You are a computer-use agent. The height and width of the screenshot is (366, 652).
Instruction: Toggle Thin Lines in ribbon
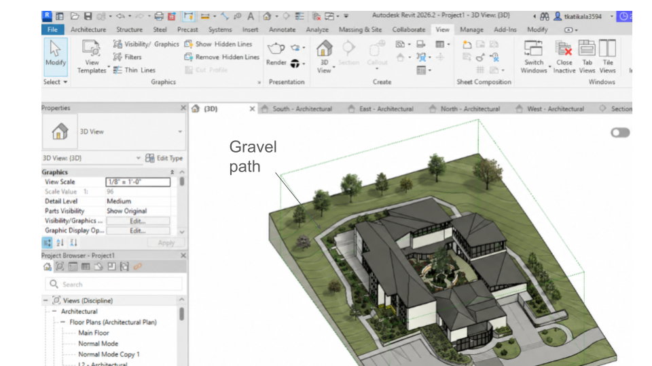click(x=134, y=70)
